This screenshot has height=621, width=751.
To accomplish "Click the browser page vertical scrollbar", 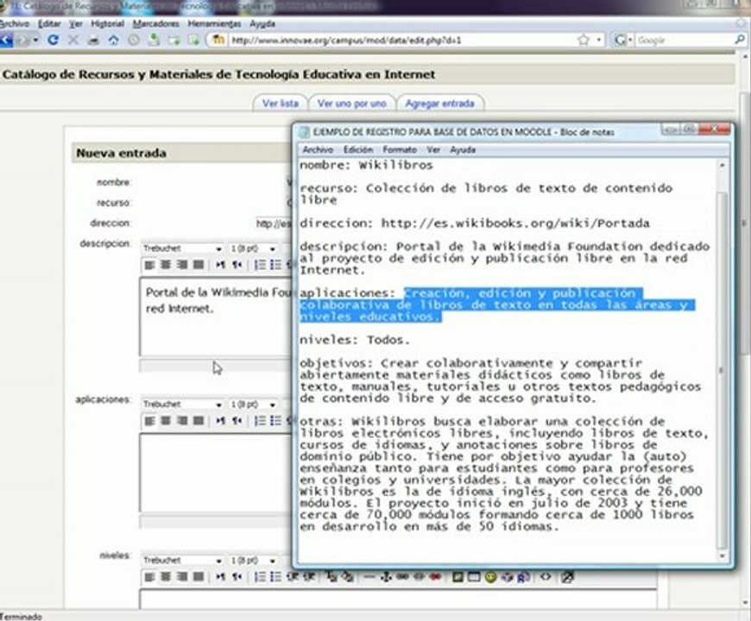I will [744, 225].
